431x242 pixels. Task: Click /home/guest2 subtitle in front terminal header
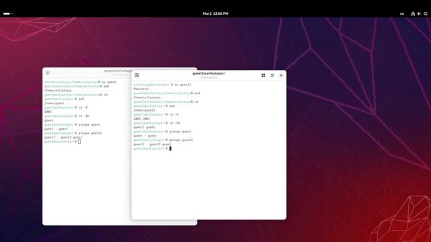tap(209, 78)
